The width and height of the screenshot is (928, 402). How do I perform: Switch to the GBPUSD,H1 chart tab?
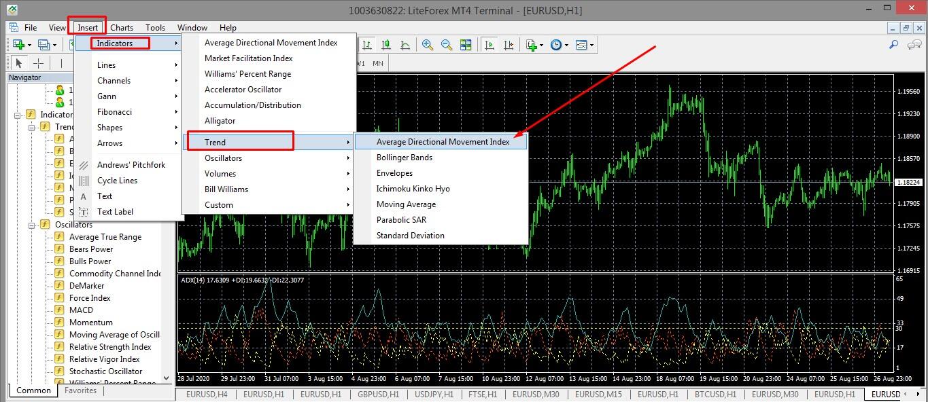coord(378,395)
